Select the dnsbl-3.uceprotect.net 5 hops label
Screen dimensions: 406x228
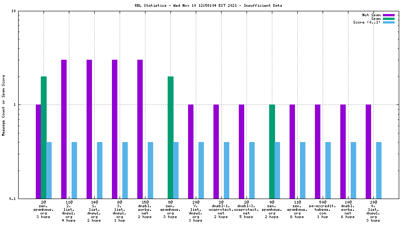point(246,211)
